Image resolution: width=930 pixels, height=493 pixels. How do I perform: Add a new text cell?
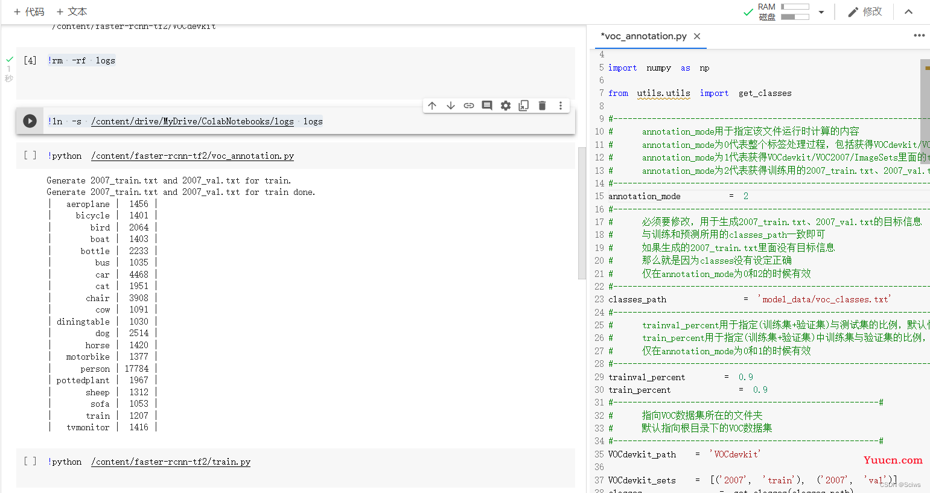tap(72, 11)
